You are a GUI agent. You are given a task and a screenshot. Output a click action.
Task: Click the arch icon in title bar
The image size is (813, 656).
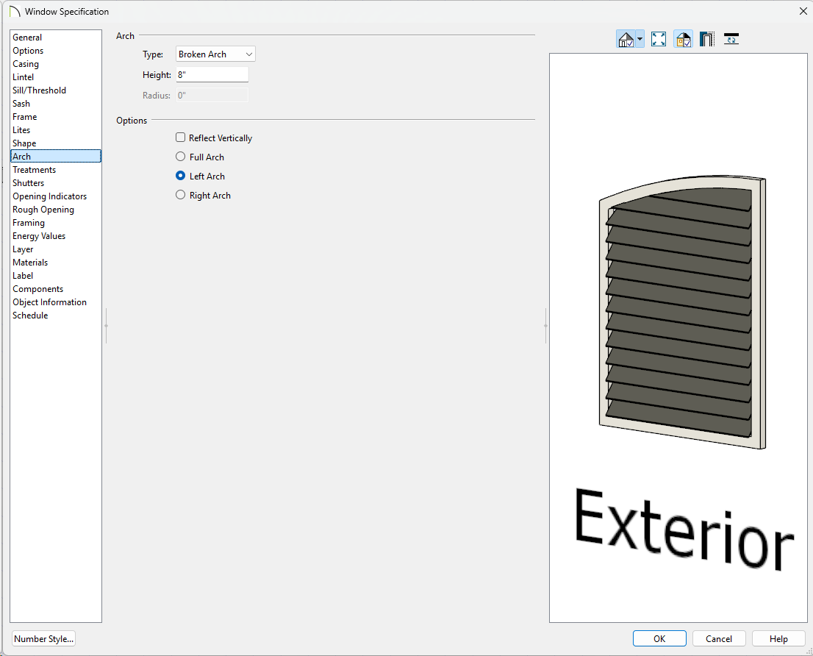tap(14, 12)
